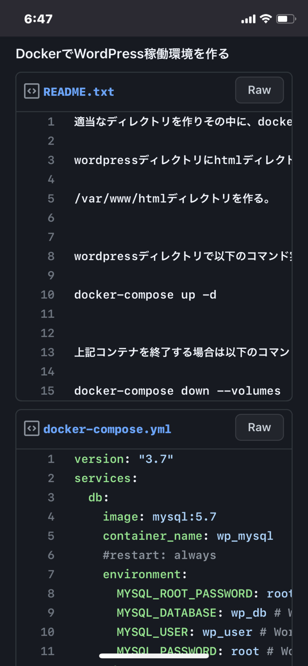Tap the Wi-Fi status icon
This screenshot has width=308, height=666.
[266, 19]
